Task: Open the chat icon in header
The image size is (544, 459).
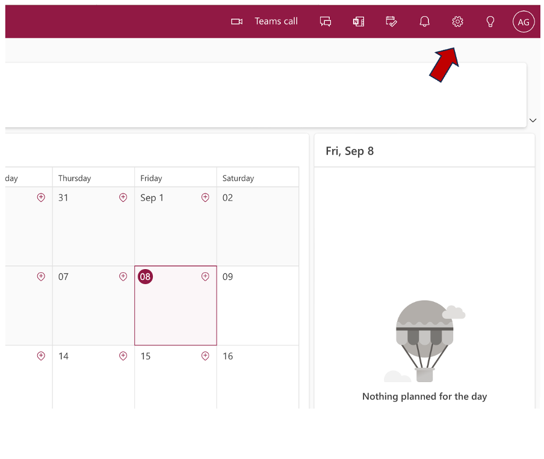Action: 326,22
